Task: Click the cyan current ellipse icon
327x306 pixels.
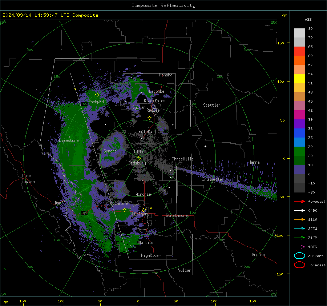Action: pos(299,256)
